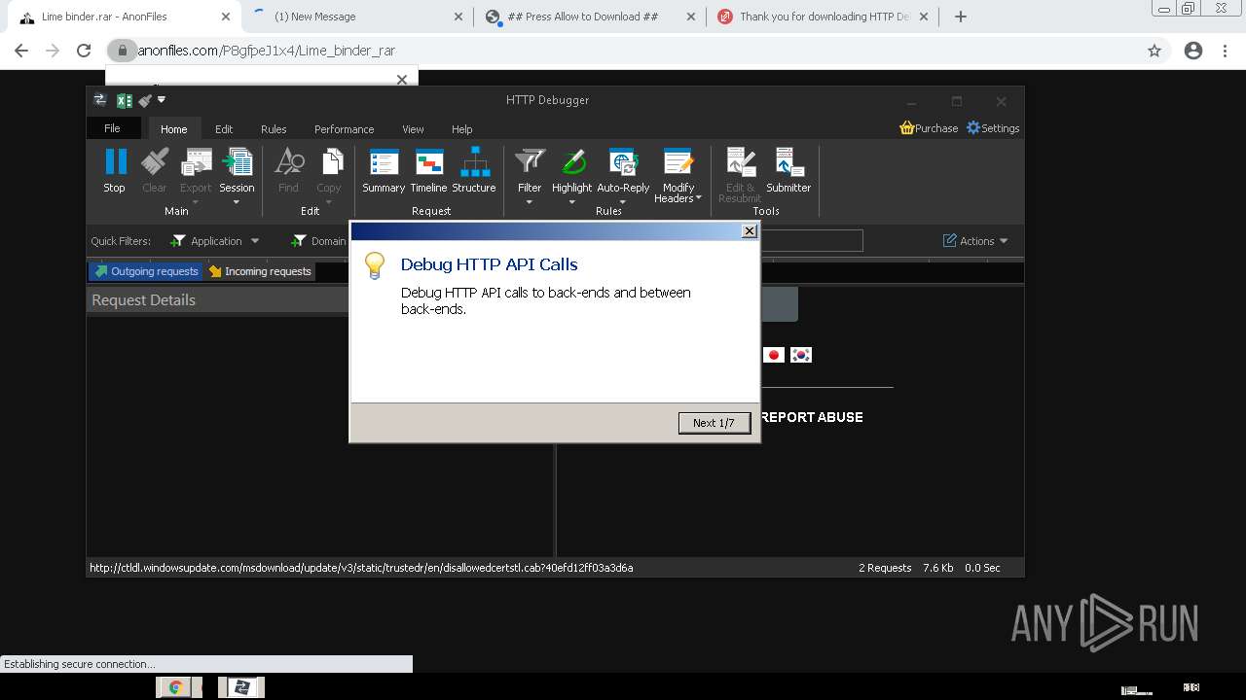
Task: Click the Modify Headers icon
Action: tap(678, 161)
